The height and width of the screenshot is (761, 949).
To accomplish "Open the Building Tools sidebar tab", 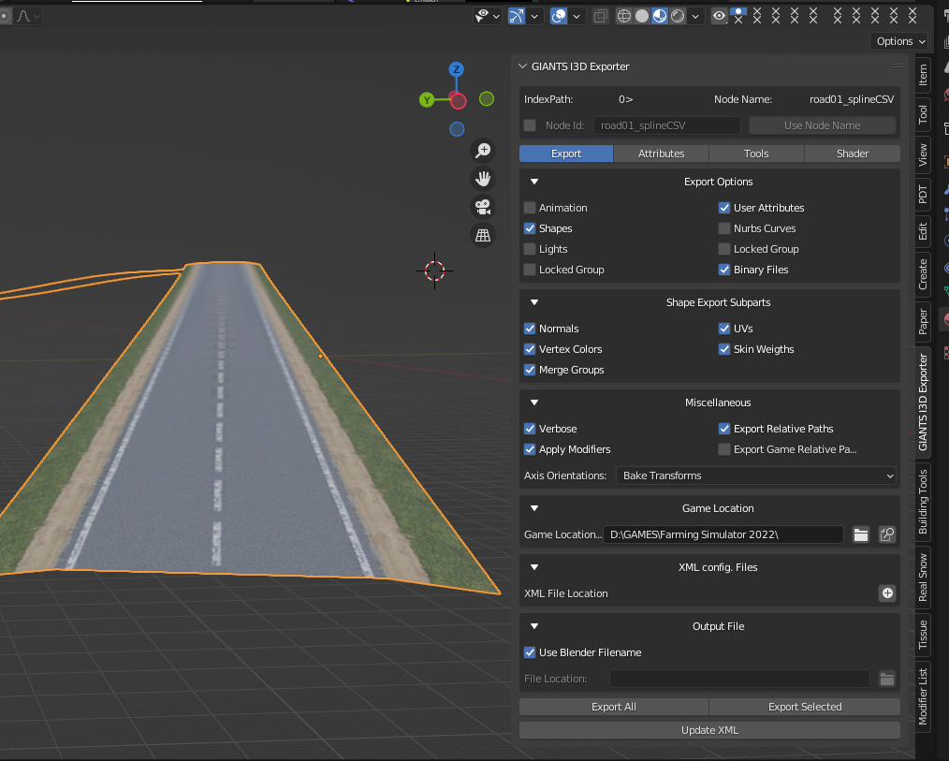I will 923,502.
